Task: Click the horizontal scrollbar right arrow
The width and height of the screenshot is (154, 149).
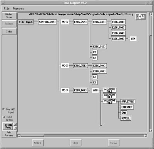Action: [146, 136]
